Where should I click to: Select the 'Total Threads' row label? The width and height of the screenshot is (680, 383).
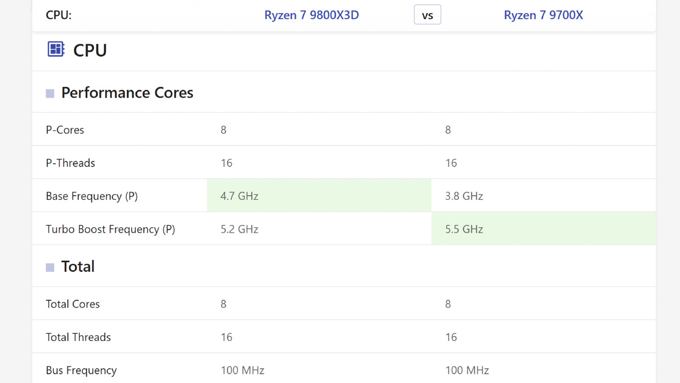pos(78,337)
